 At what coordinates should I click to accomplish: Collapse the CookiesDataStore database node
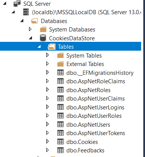[x=31, y=38]
